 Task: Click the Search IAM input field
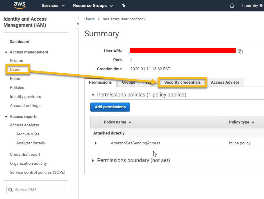tap(36, 190)
